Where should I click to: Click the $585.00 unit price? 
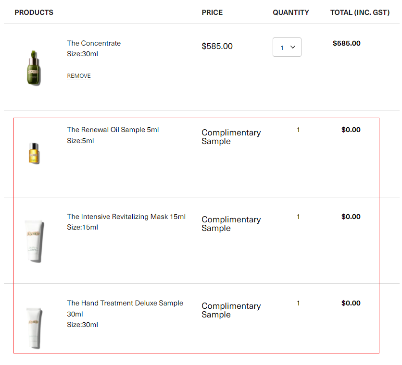pyautogui.click(x=217, y=46)
